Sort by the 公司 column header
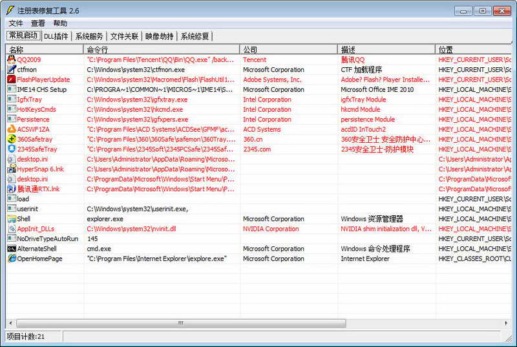Image resolution: width=517 pixels, height=347 pixels. pyautogui.click(x=288, y=50)
